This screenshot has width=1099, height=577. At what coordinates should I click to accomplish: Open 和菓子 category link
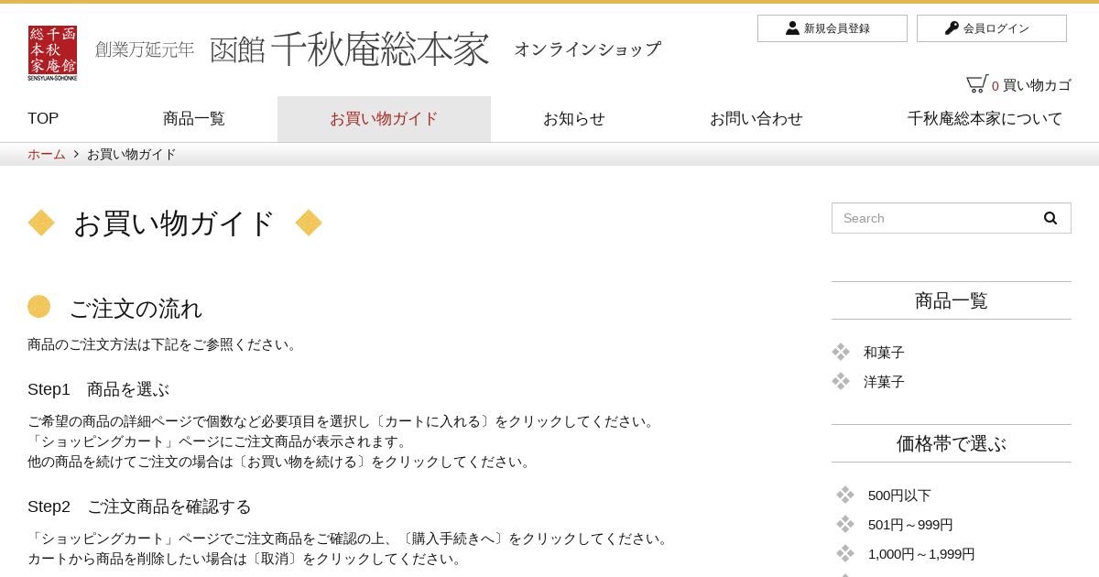(884, 353)
